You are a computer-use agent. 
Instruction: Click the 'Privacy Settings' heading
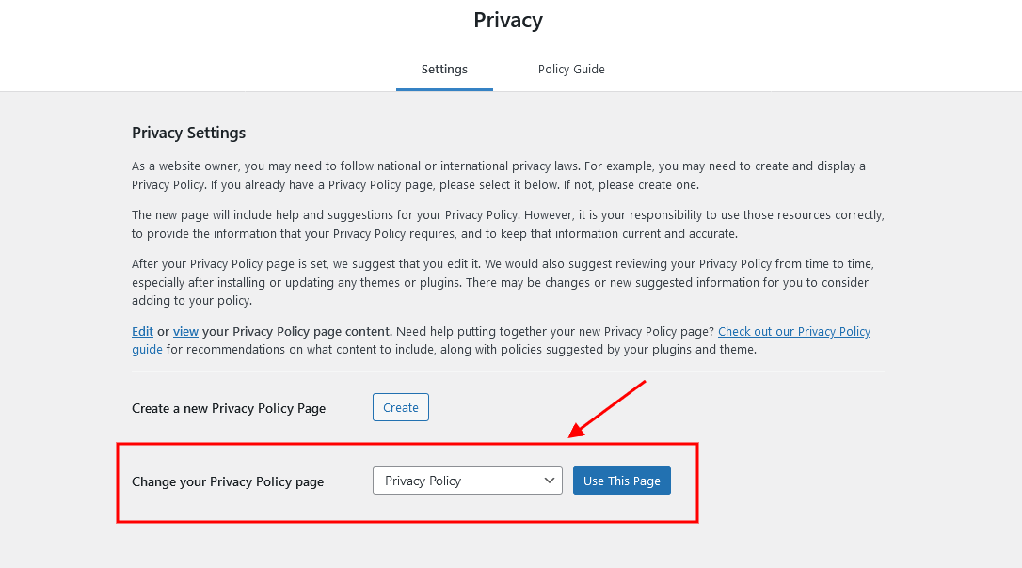tap(188, 133)
